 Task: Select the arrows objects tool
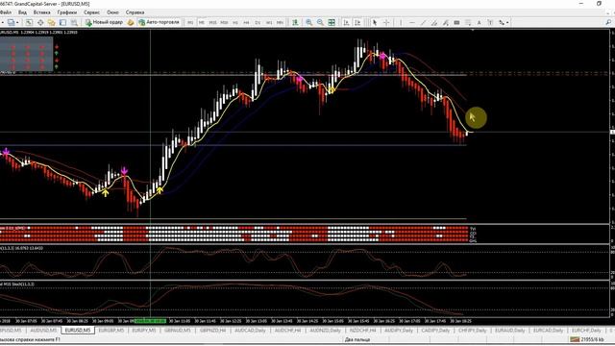tap(502, 22)
